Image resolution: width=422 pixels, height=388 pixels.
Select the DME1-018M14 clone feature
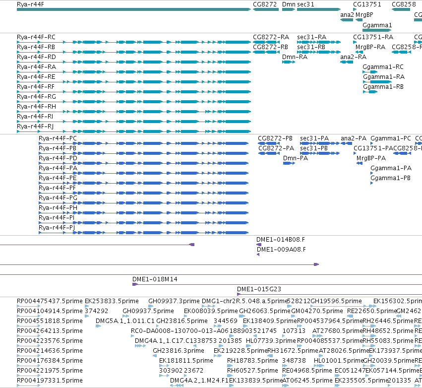tap(277, 284)
